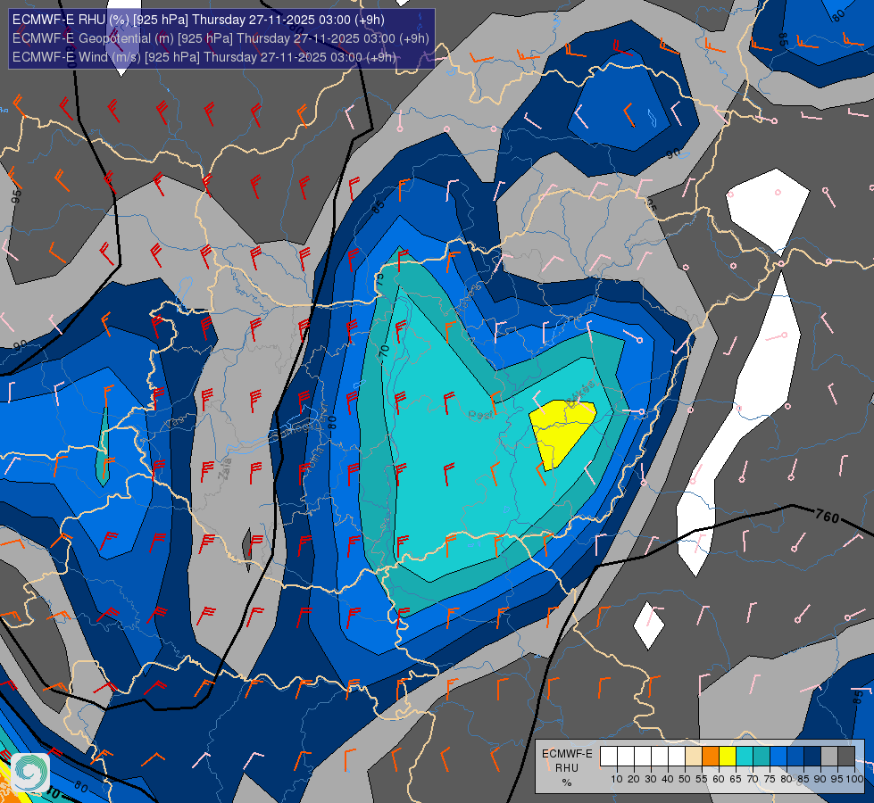Click the legend tick value 65
874x803 pixels.
(736, 779)
